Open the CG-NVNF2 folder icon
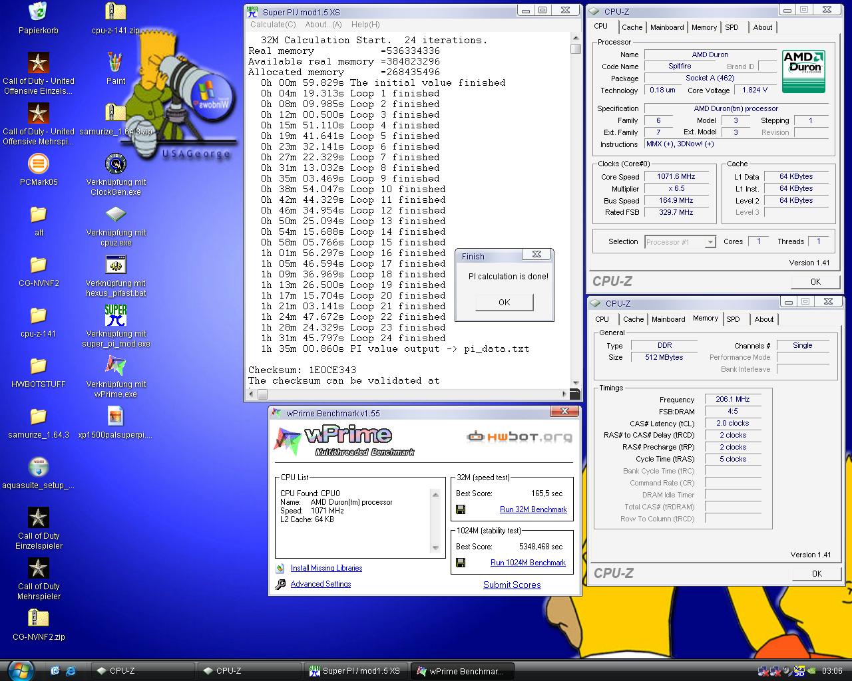The image size is (852, 681). [x=38, y=265]
